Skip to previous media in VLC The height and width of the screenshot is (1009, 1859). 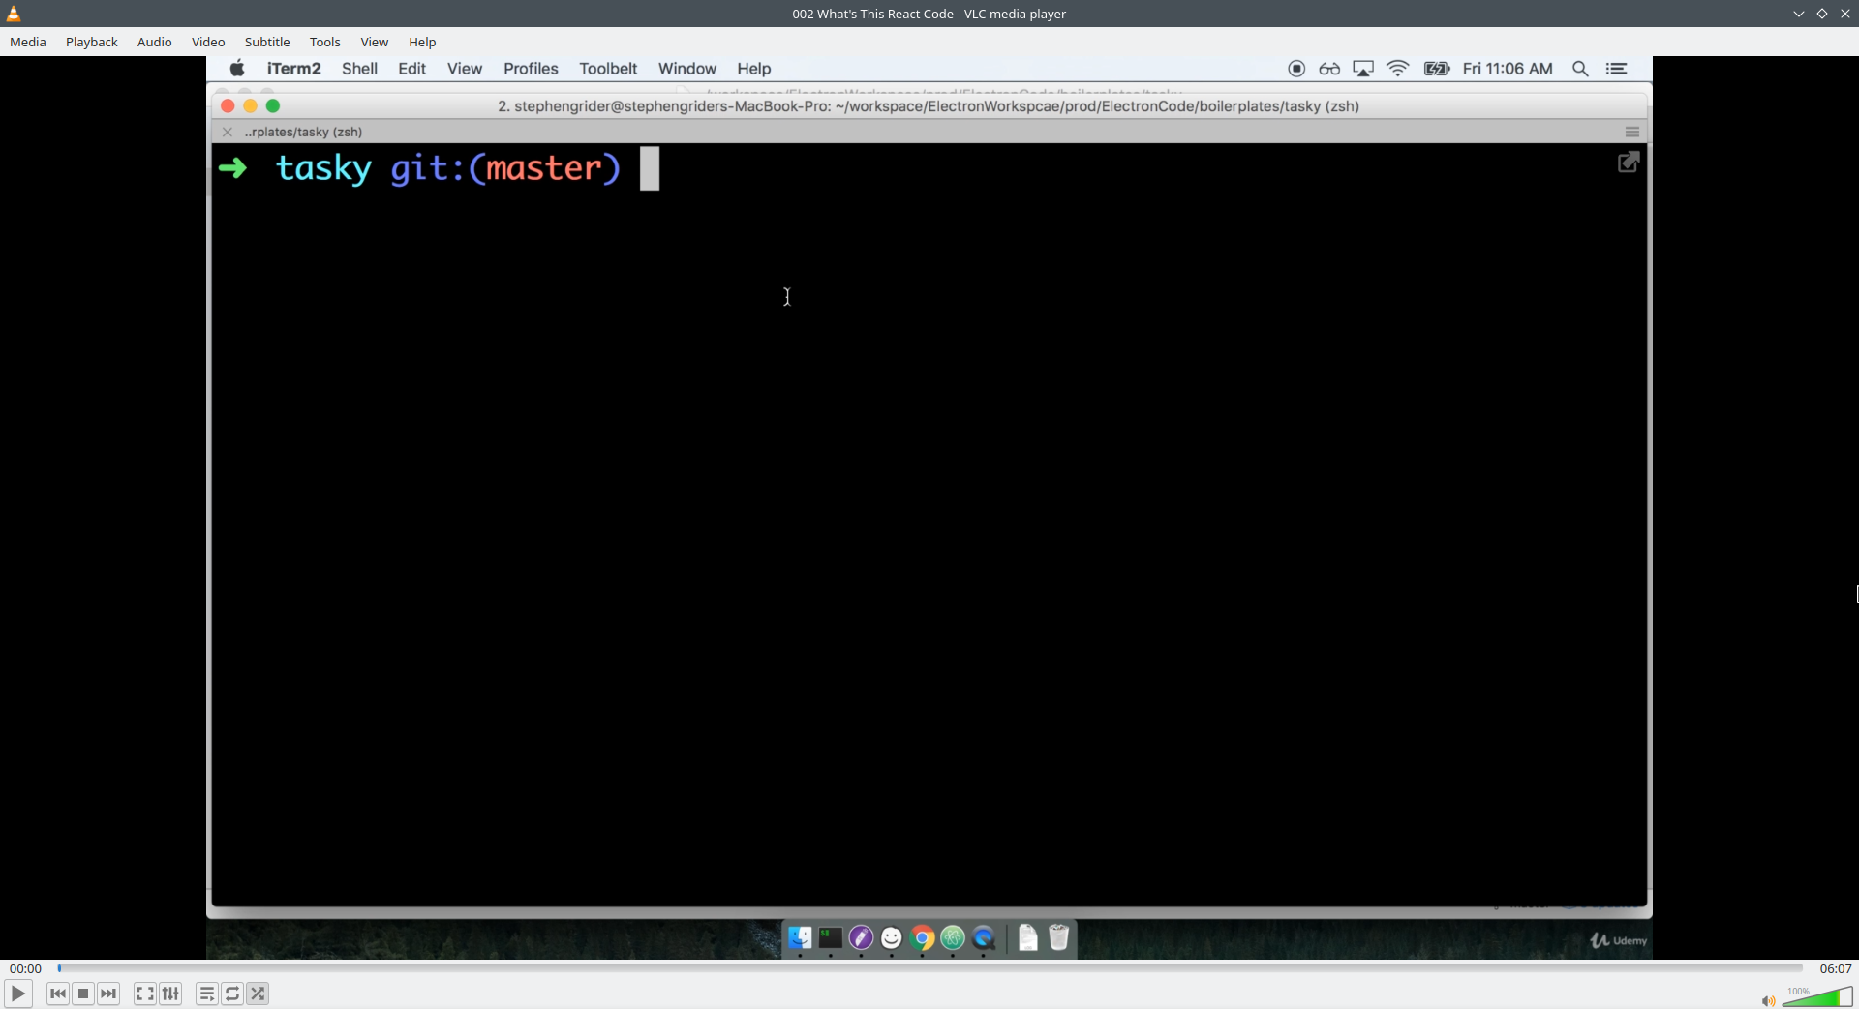(x=58, y=994)
